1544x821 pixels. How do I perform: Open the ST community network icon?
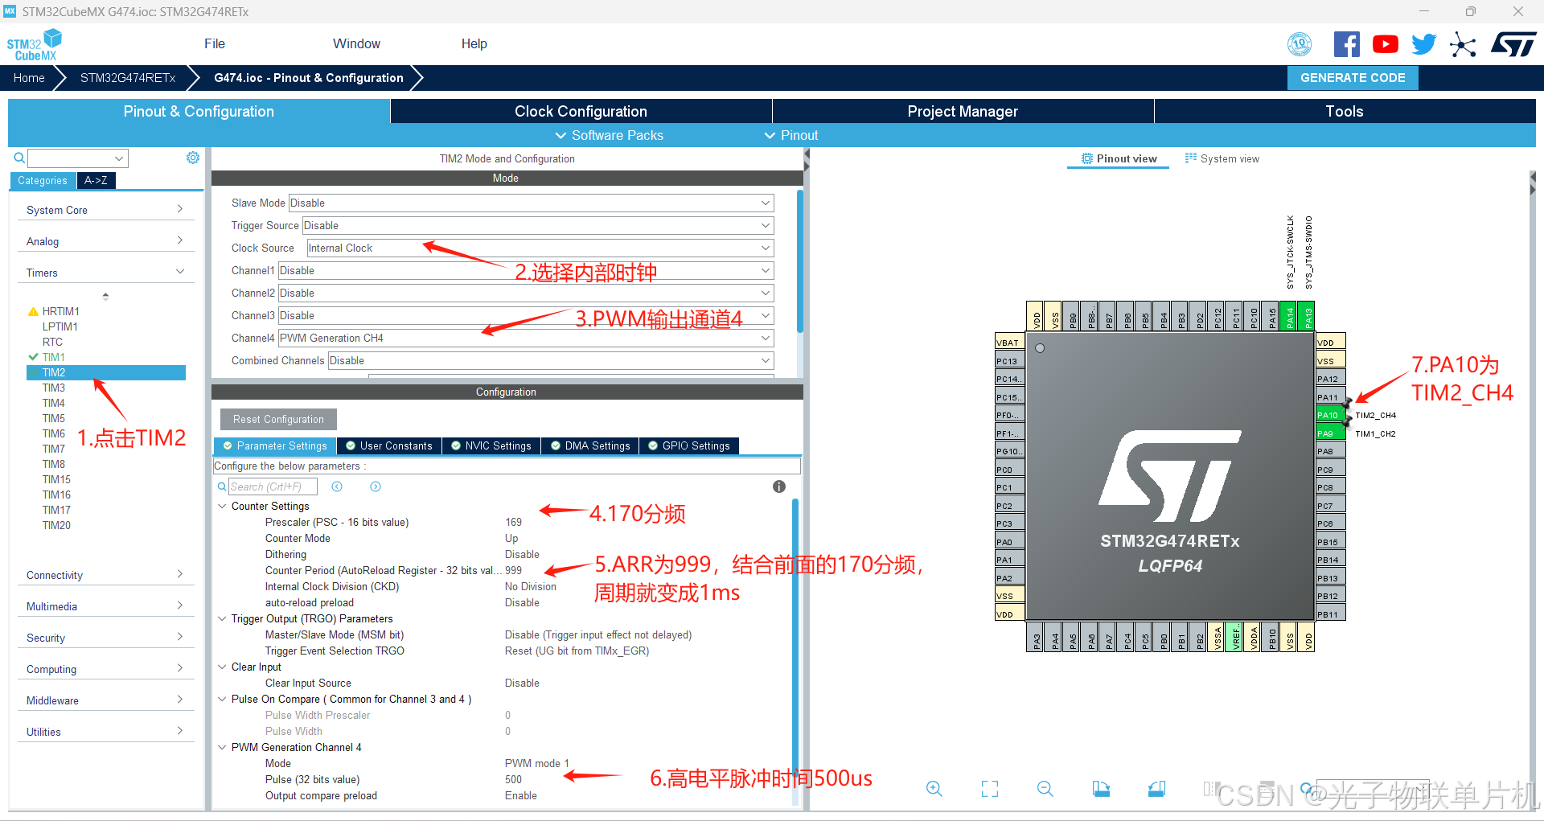pos(1463,44)
